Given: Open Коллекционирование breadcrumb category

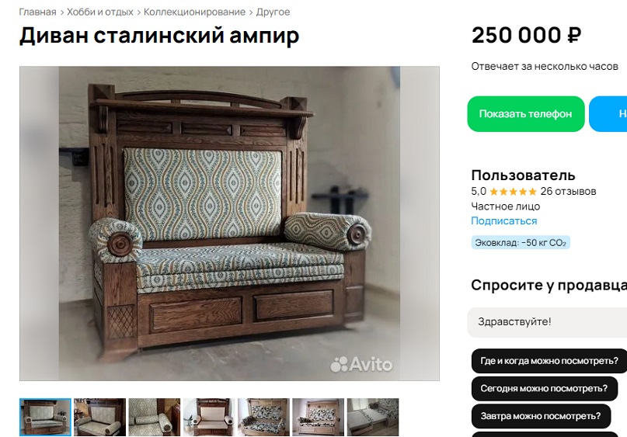Looking at the screenshot, I should pos(194,12).
